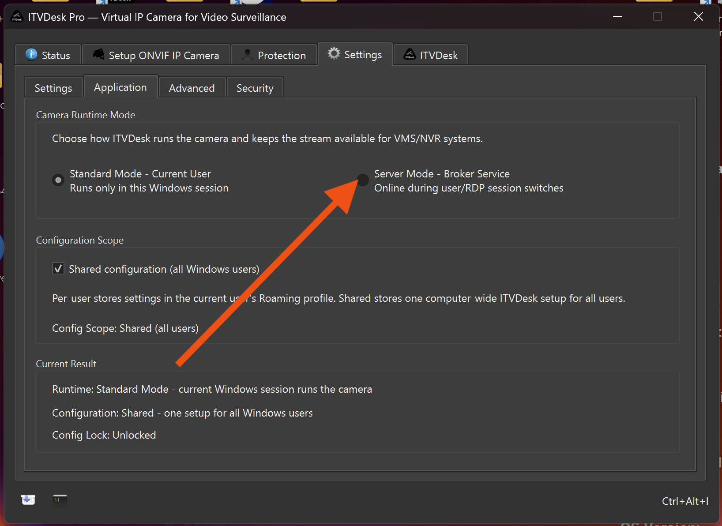Switch to the Settings sub-tab
The width and height of the screenshot is (722, 526).
pyautogui.click(x=53, y=88)
